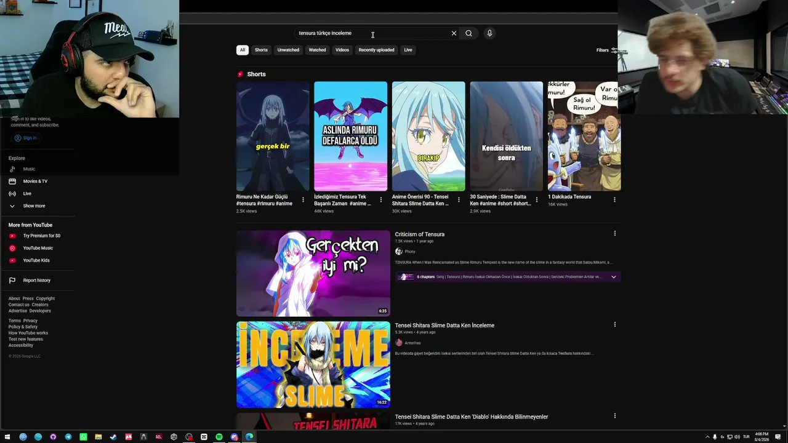788x443 pixels.
Task: Visit the 'Anterihas' channel
Action: (413, 343)
